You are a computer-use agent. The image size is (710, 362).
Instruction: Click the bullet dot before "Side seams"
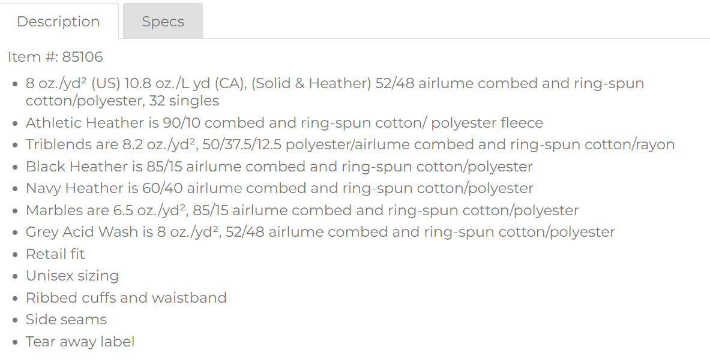click(16, 321)
